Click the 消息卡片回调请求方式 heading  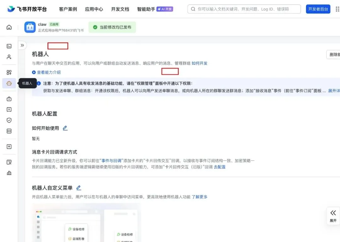(x=54, y=152)
